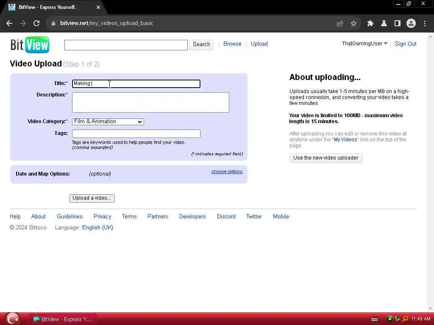434x325 pixels.
Task: Open the Twitter footer link
Action: coord(254,217)
